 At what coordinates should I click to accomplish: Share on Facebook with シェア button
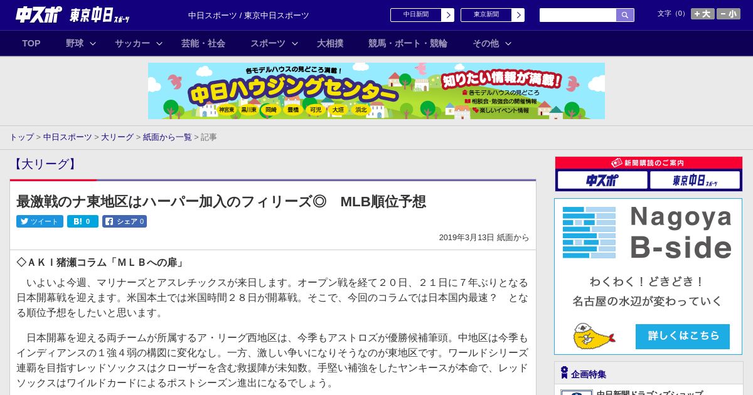[x=124, y=221]
